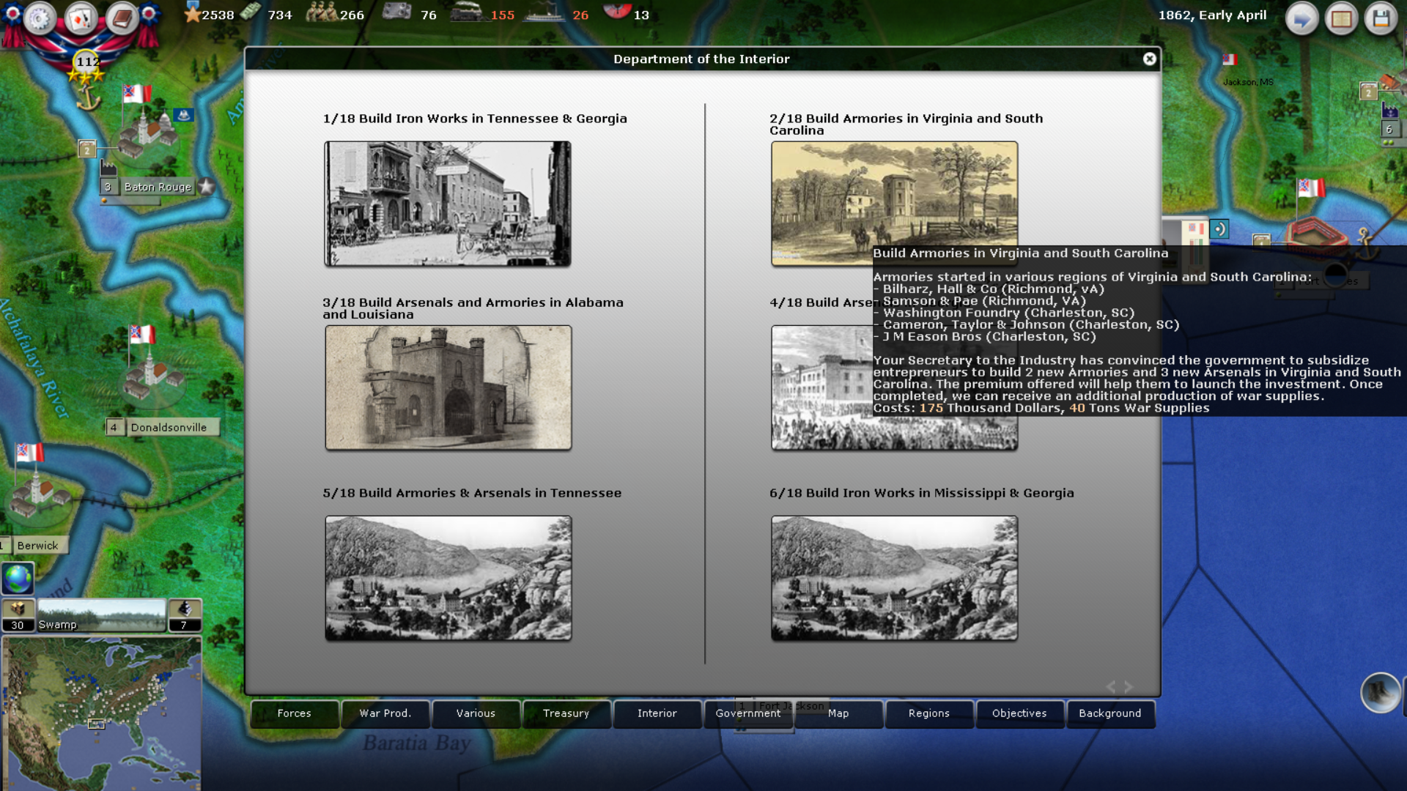The image size is (1407, 791).
Task: Open the Government tab
Action: click(747, 713)
